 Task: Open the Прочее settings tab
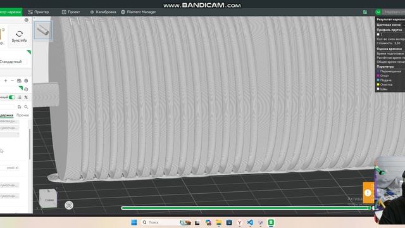23,115
